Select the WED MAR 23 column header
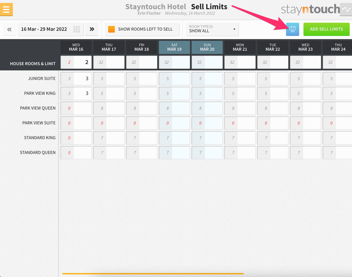 point(306,47)
